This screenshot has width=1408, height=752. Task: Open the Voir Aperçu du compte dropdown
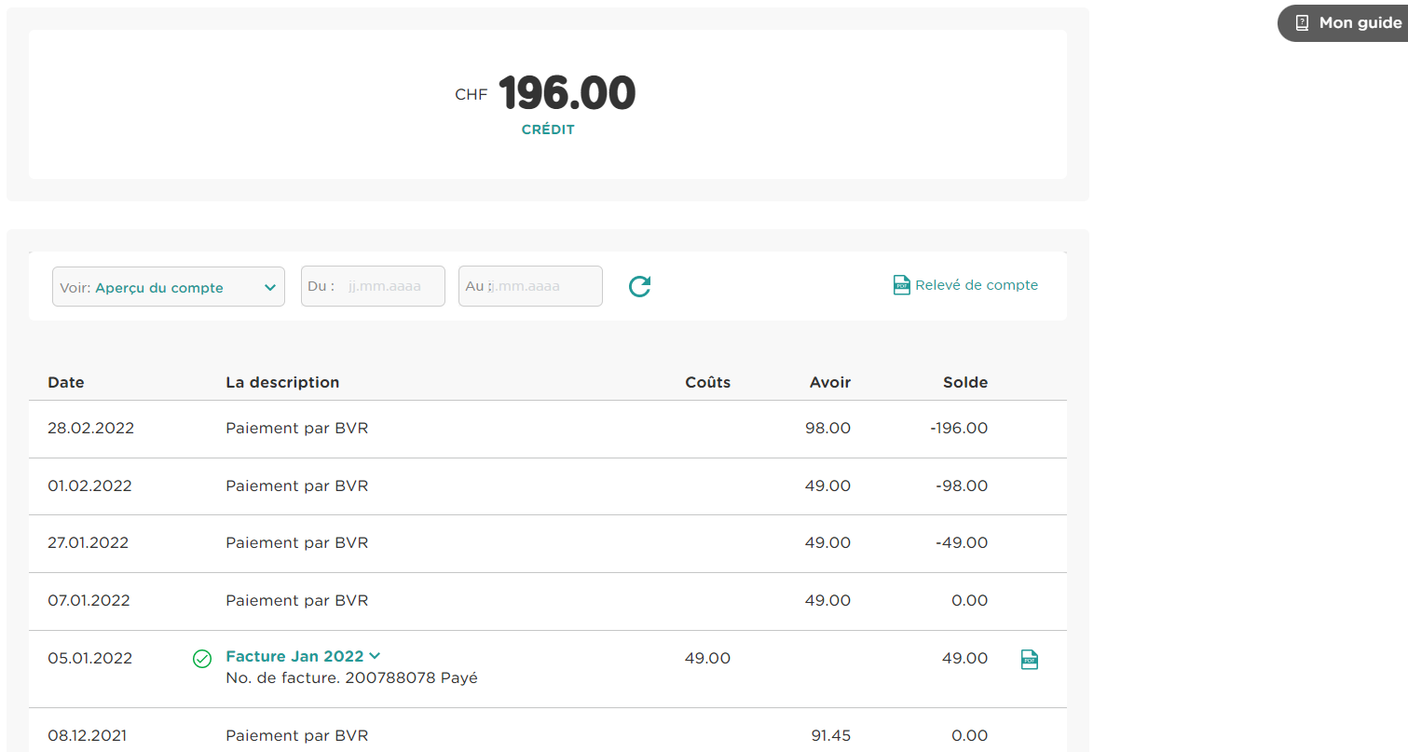169,287
